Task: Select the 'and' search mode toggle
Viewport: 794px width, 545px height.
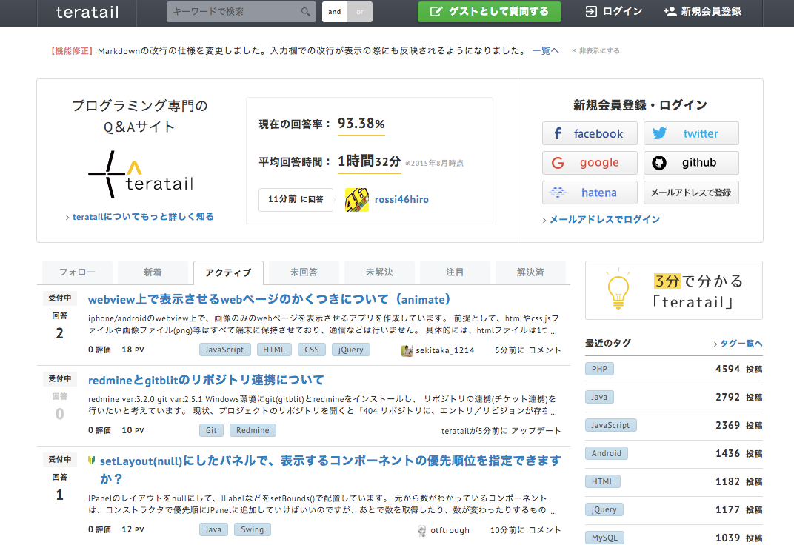Action: 334,12
